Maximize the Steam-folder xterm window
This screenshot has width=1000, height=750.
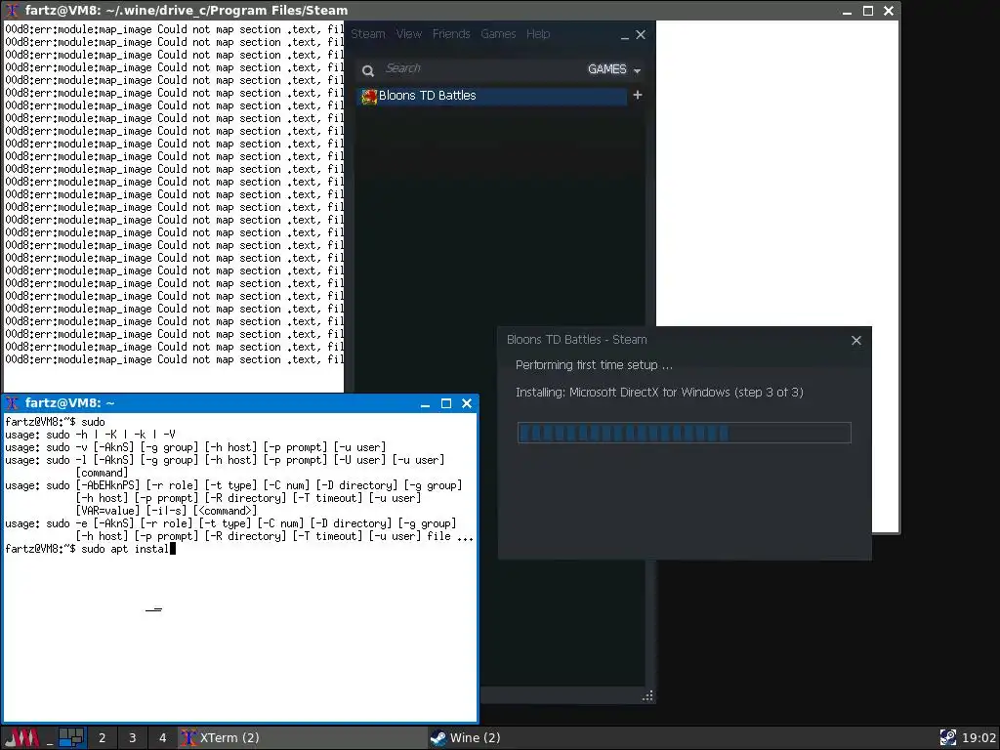point(868,11)
